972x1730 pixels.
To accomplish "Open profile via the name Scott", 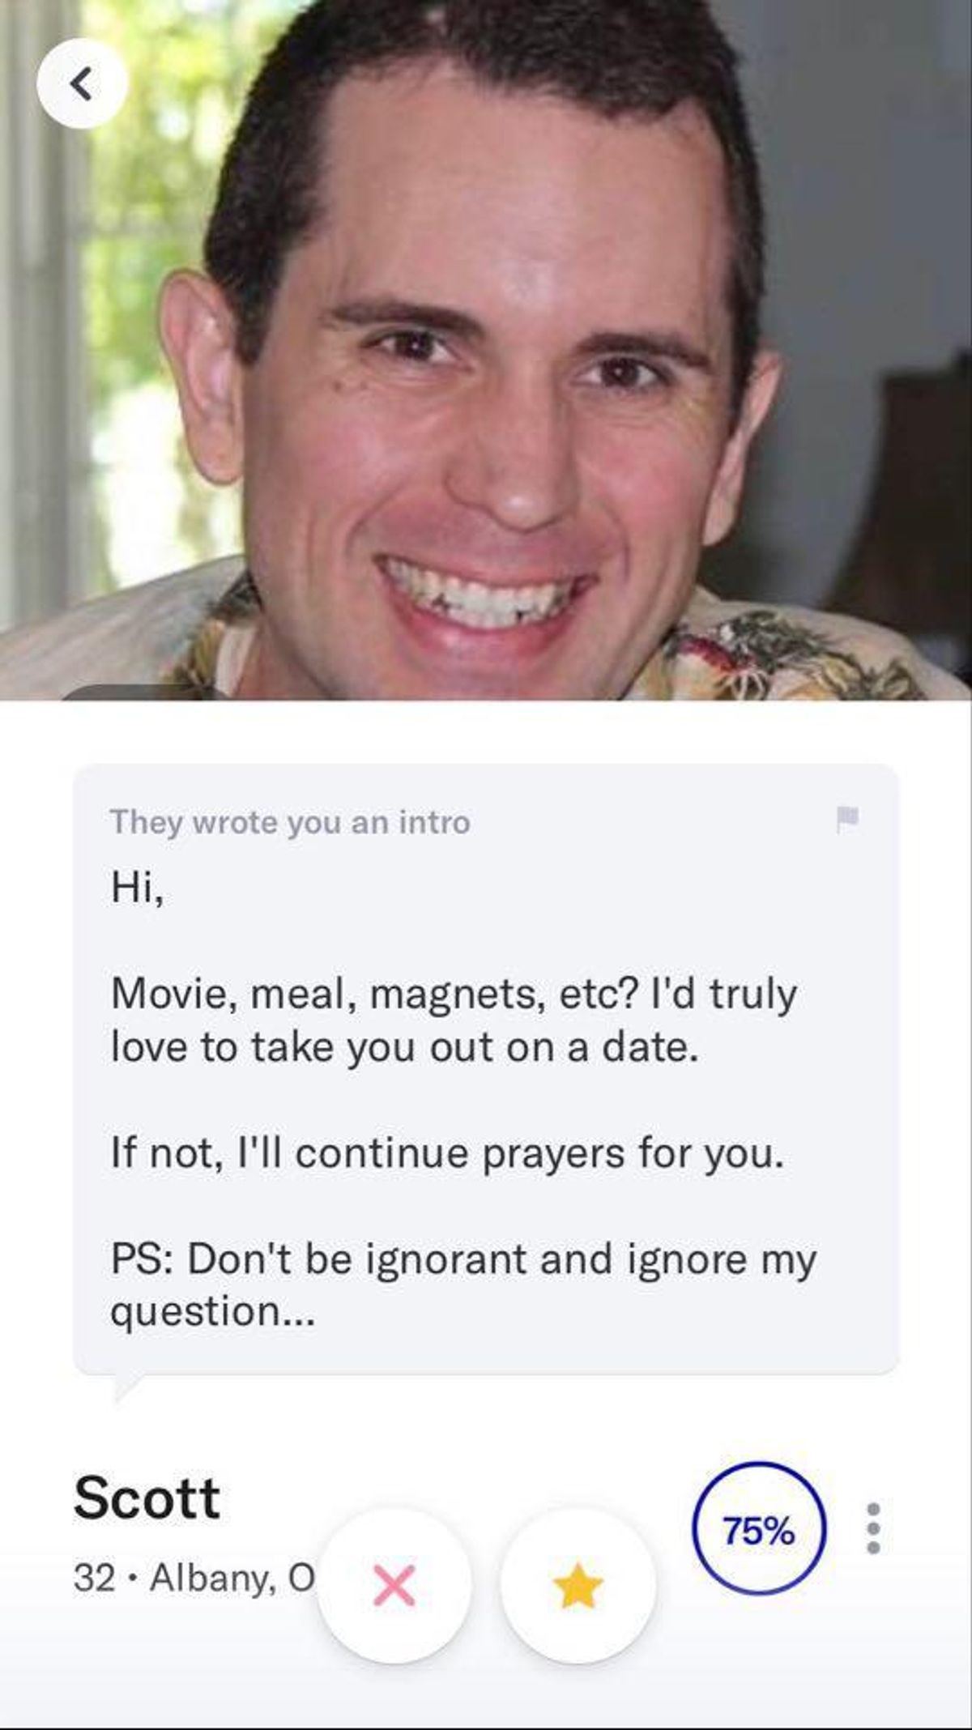I will [x=147, y=1498].
